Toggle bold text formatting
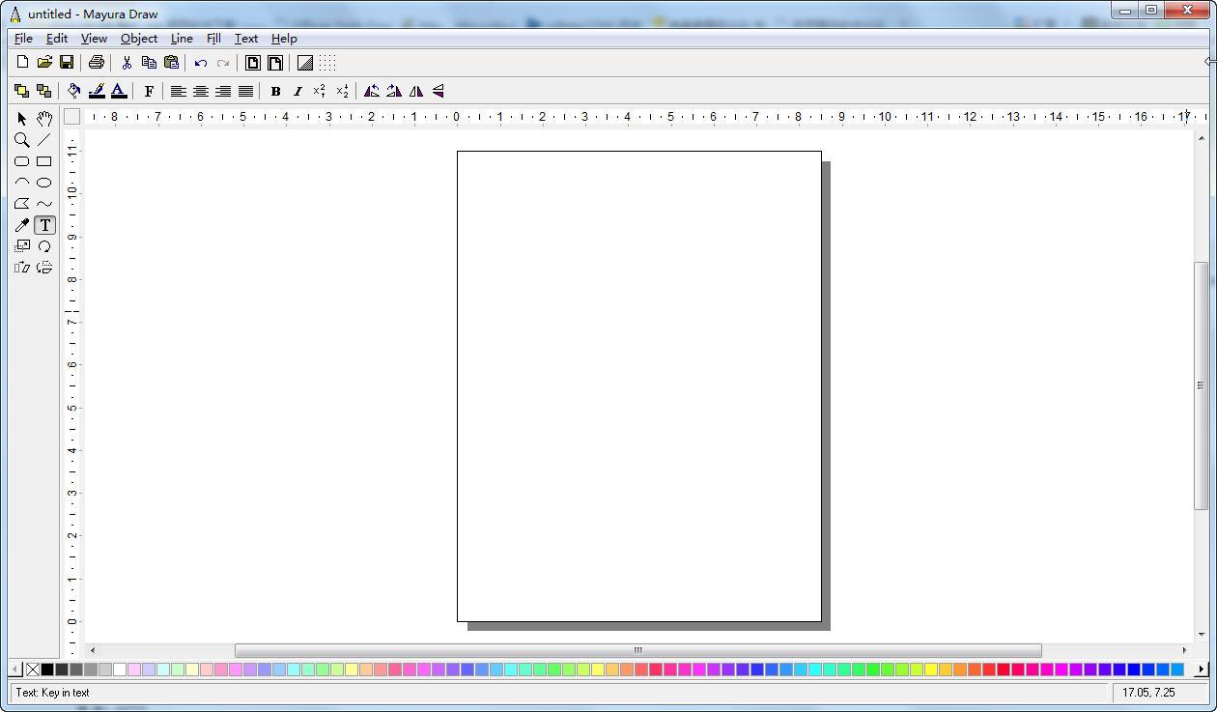This screenshot has width=1217, height=712. [275, 91]
